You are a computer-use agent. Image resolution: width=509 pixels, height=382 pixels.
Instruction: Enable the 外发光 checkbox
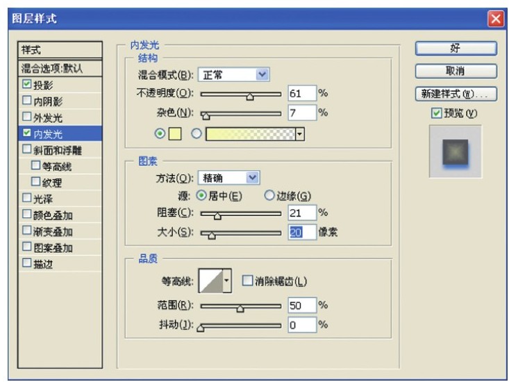(x=27, y=117)
